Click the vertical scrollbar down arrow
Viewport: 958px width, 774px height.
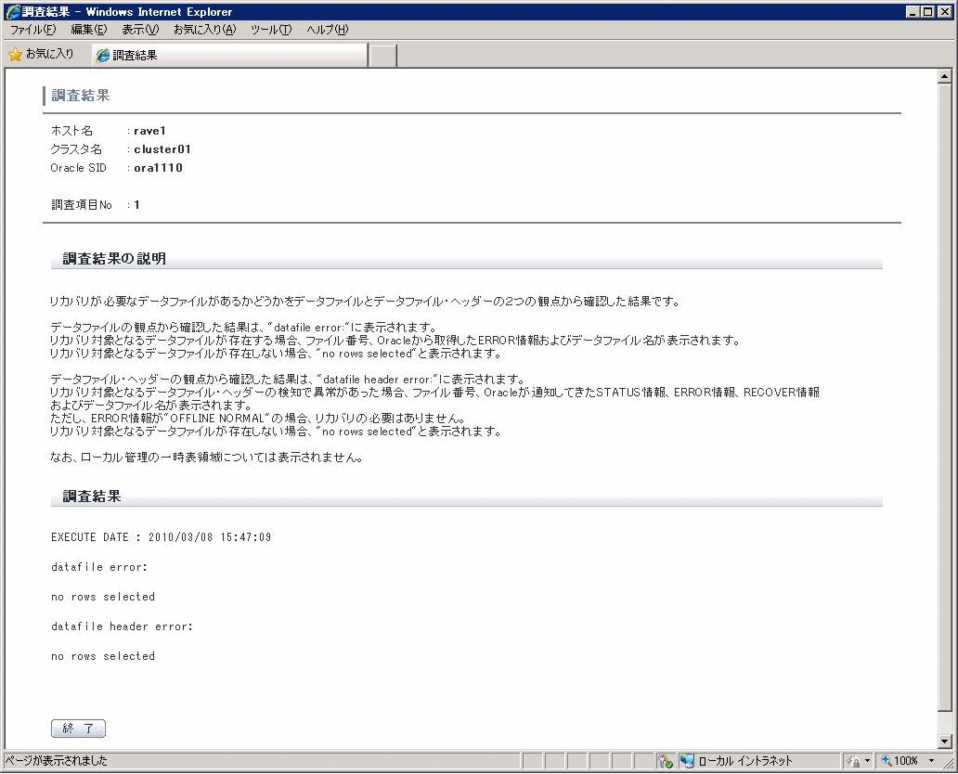(946, 742)
